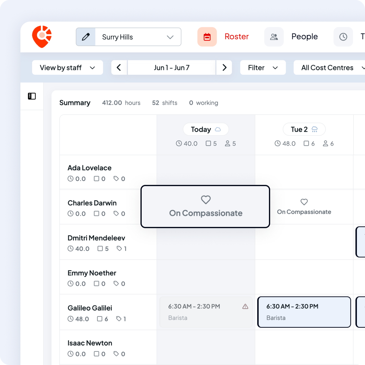Image resolution: width=365 pixels, height=365 pixels.
Task: Click the cloud weather icon next to Today
Action: point(218,129)
